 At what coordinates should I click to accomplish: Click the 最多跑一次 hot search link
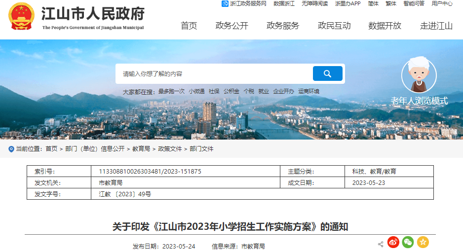click(171, 91)
